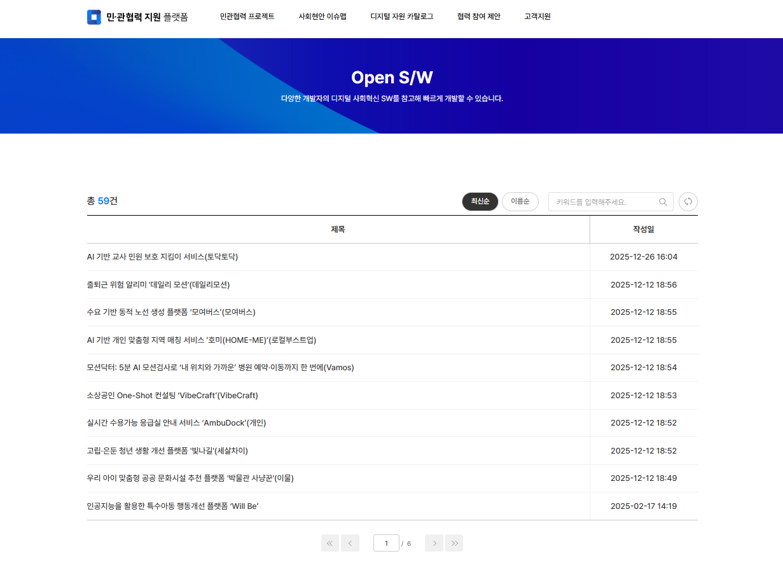The height and width of the screenshot is (563, 783).
Task: Click the refresh reset icon button
Action: click(688, 202)
